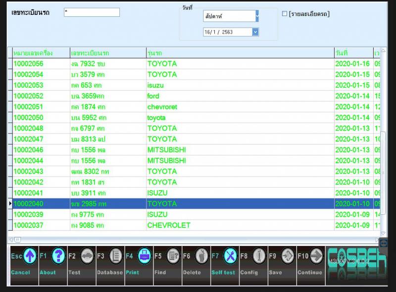This screenshot has width=396, height=292.
Task: Open the F8 Config wrench icon
Action: click(x=259, y=256)
